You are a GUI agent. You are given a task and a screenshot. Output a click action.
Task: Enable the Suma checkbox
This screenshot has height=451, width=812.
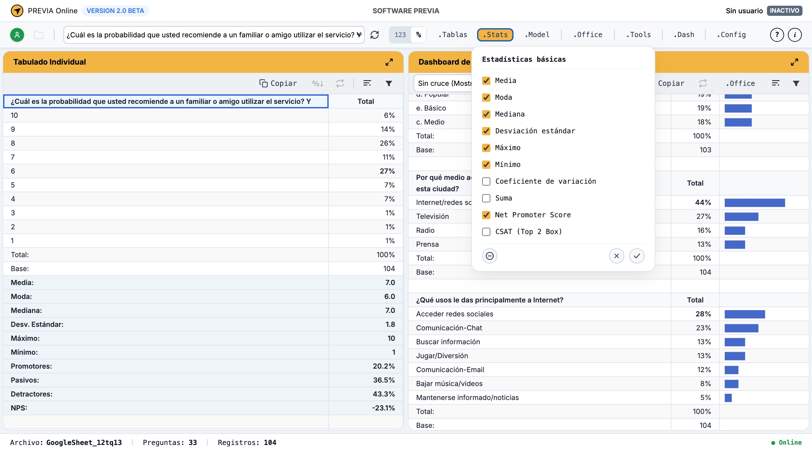point(486,198)
